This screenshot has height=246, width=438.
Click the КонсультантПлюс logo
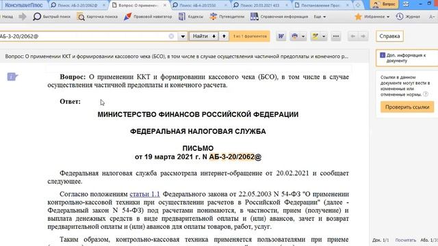coord(24,5)
